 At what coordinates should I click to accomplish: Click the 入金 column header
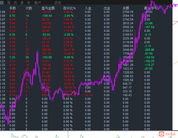[x=88, y=8]
